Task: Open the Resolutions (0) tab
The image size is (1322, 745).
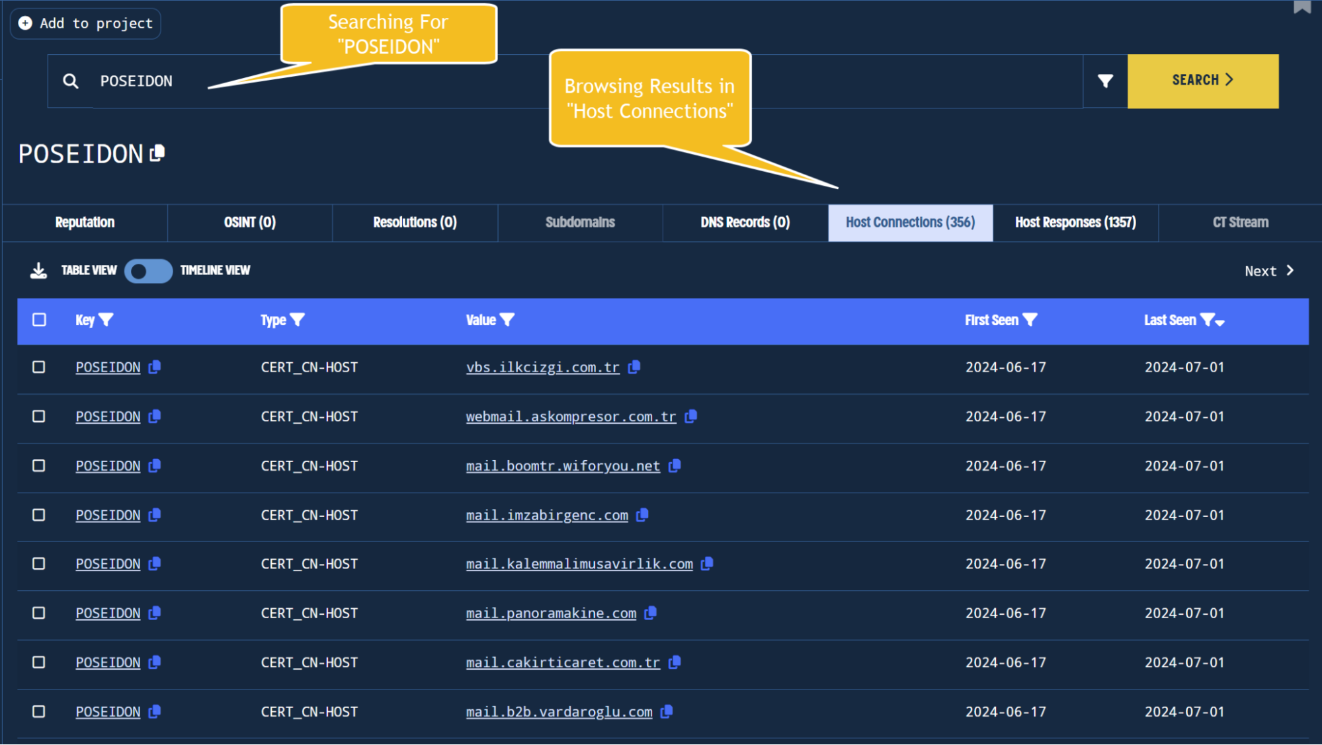Action: (x=415, y=223)
